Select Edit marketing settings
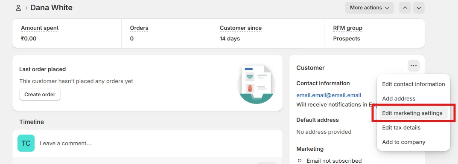458x164 pixels. click(413, 113)
